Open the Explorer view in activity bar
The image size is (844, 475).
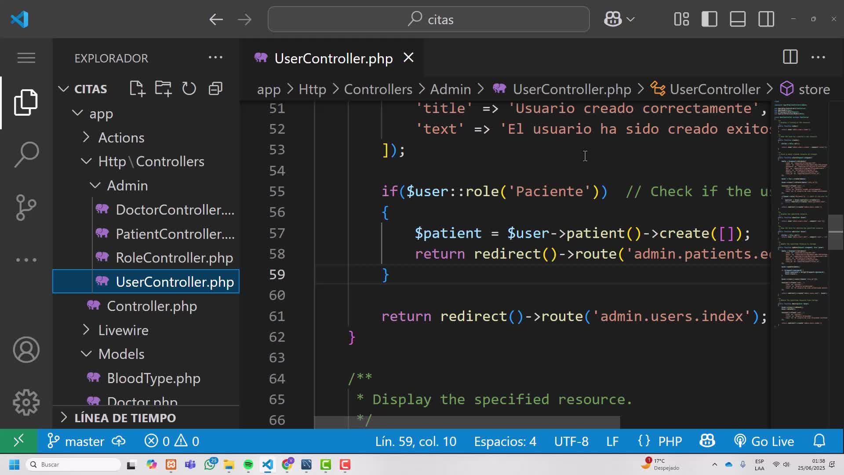(26, 102)
